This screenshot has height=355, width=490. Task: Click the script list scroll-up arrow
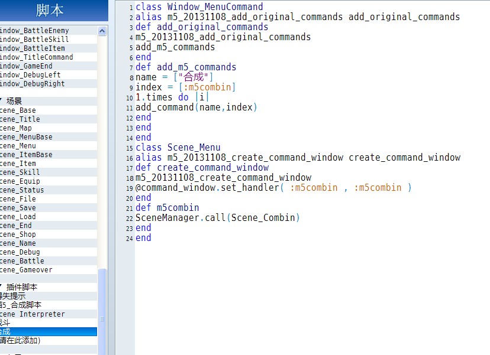coord(102,31)
